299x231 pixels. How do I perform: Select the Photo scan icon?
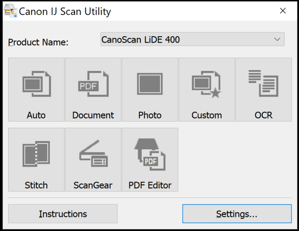click(x=150, y=84)
